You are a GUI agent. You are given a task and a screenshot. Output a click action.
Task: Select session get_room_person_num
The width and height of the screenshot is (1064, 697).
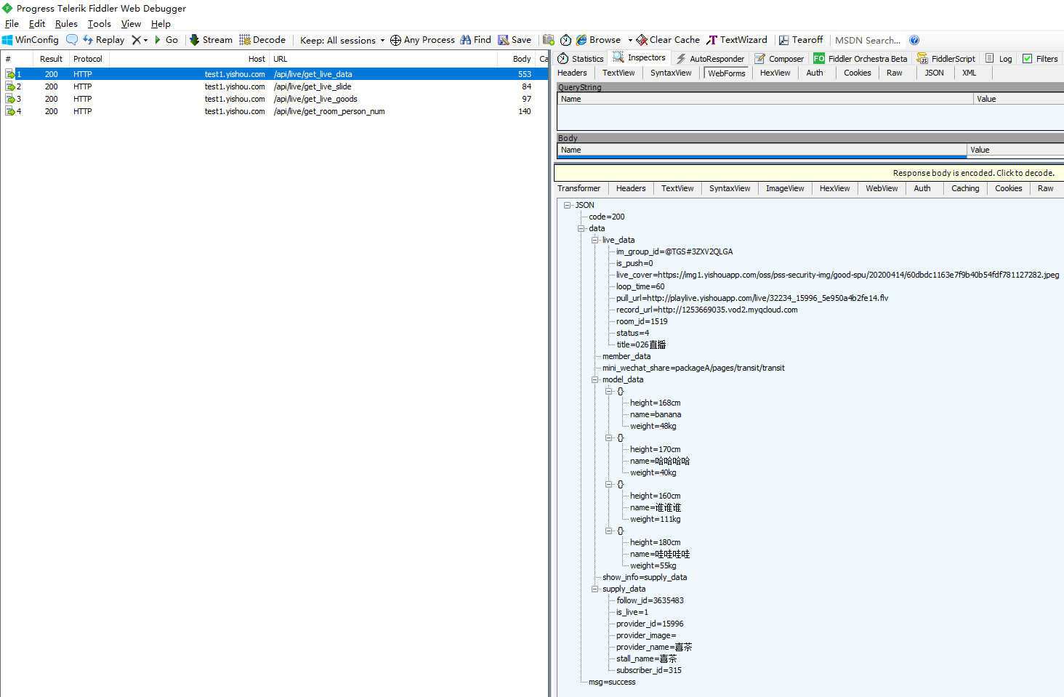[x=274, y=111]
